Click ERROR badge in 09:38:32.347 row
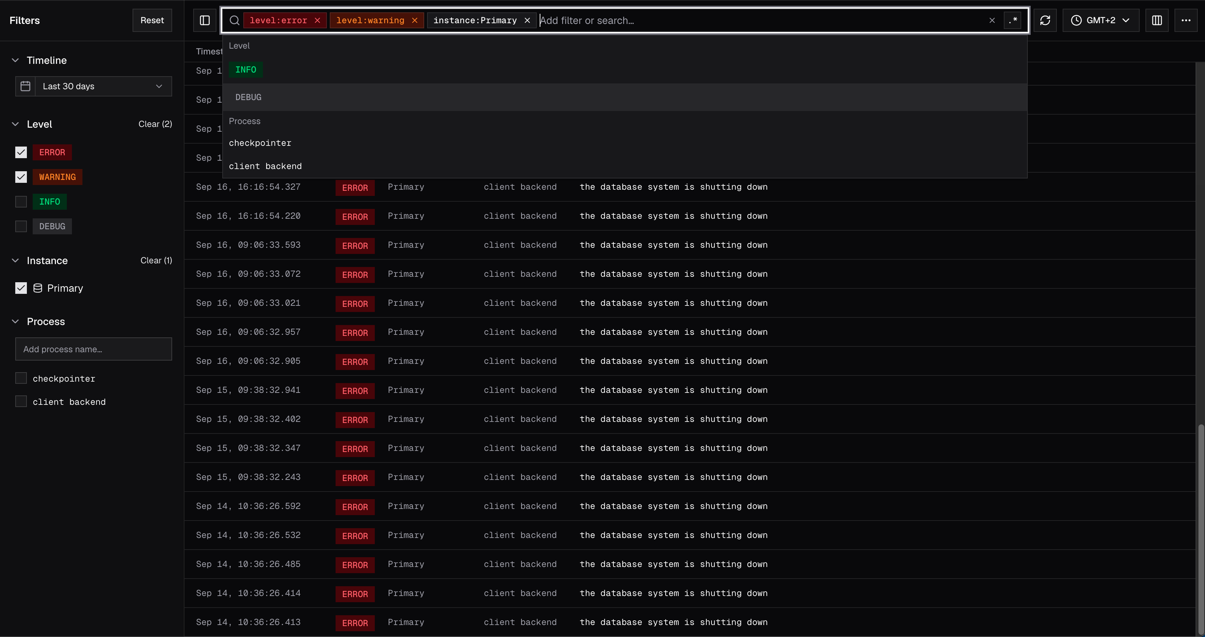The height and width of the screenshot is (637, 1205). 355,449
